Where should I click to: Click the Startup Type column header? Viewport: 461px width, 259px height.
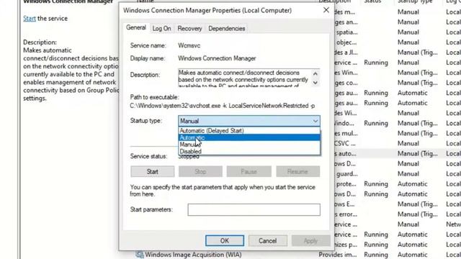(x=415, y=1)
